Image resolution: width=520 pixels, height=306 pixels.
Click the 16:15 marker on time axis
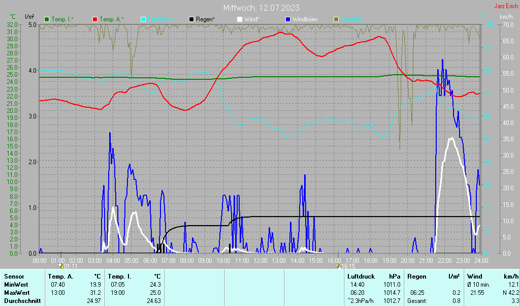point(347,266)
